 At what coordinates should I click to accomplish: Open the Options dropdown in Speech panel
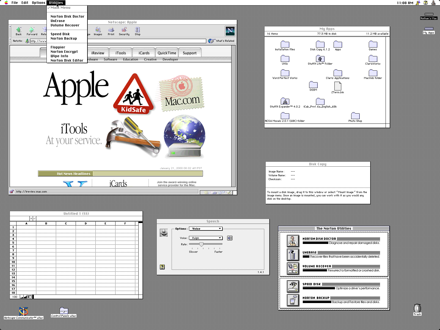point(206,229)
